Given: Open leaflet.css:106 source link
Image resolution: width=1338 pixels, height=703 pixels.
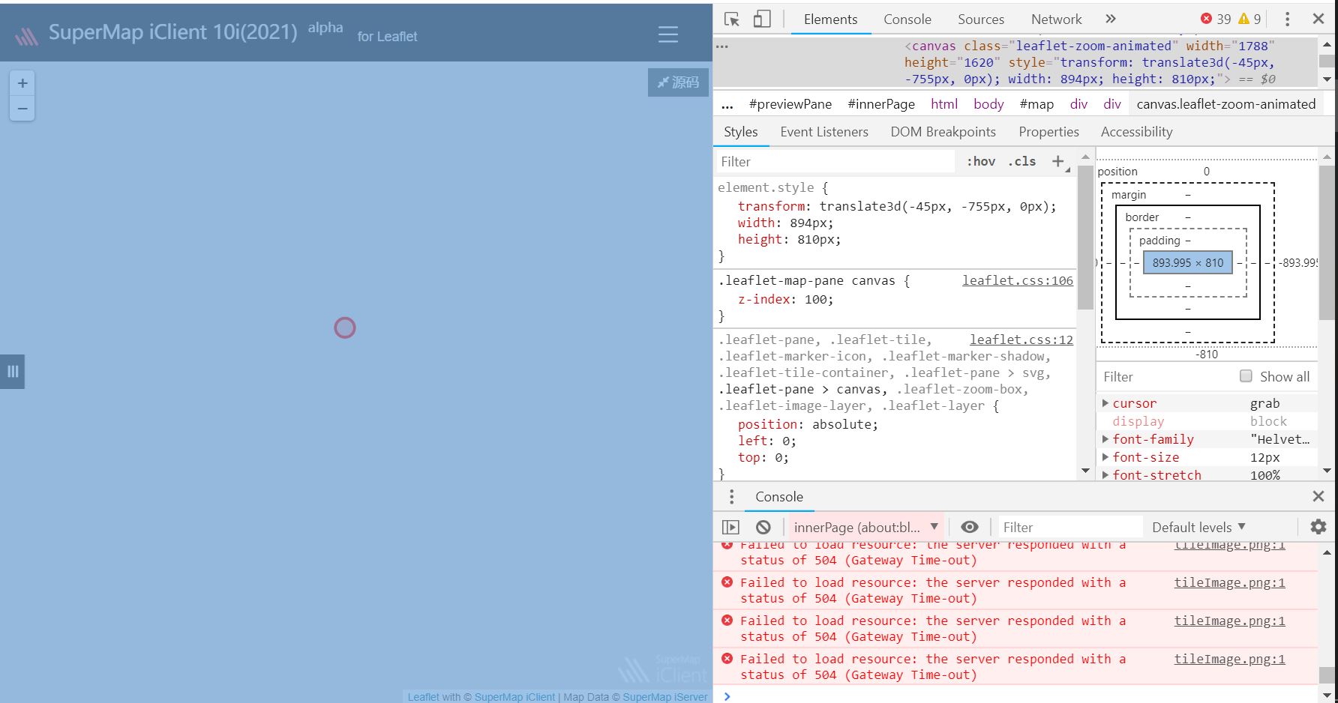Looking at the screenshot, I should (1018, 280).
